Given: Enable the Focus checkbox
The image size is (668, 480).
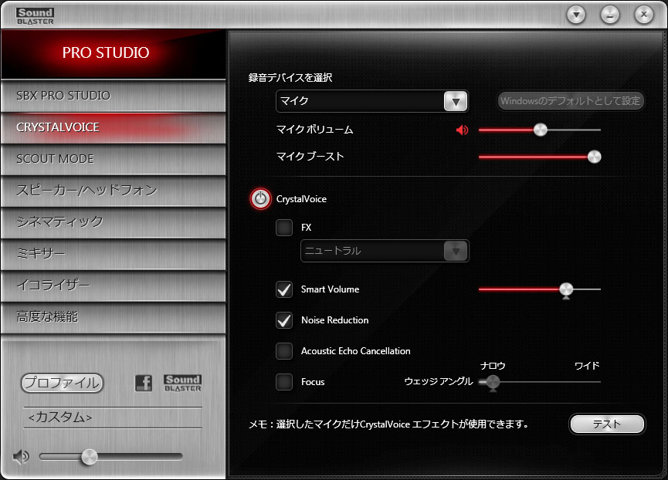Looking at the screenshot, I should click(284, 382).
